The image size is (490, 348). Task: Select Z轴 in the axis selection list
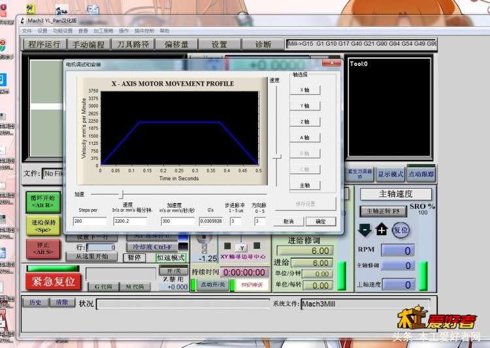(304, 122)
